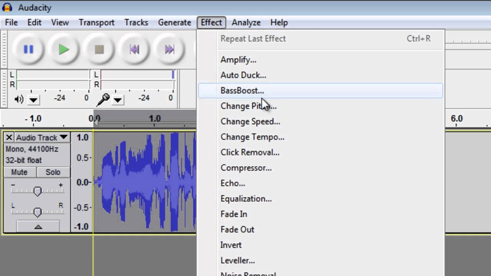The image size is (491, 276).
Task: Open the Transport menu
Action: click(x=96, y=23)
